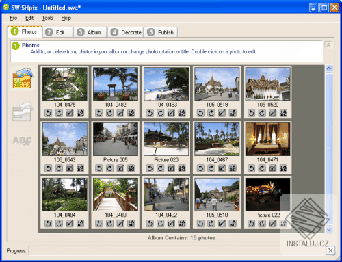Maximize the SWiSHpix window

click(x=324, y=8)
